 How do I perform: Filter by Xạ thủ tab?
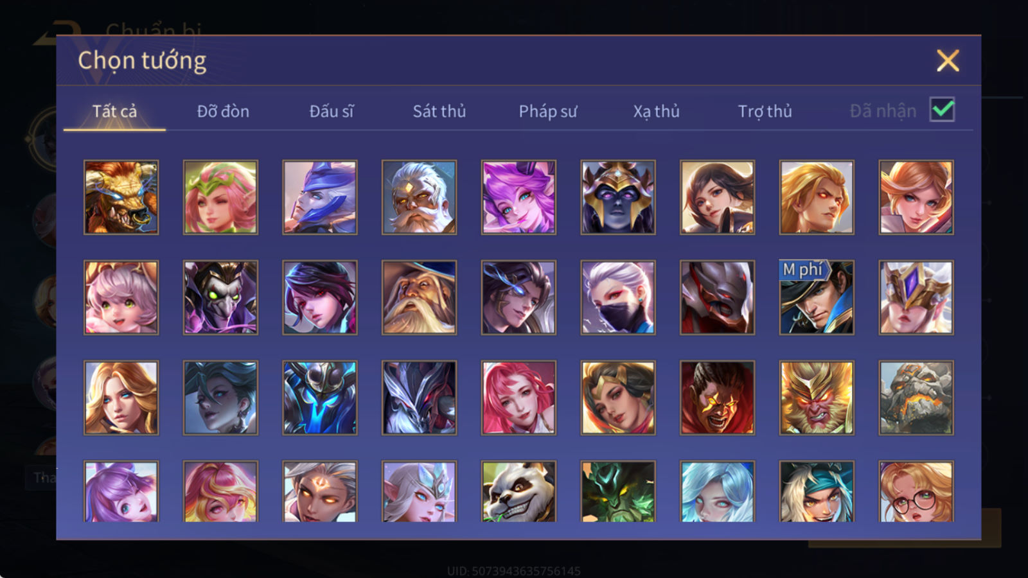tap(656, 111)
